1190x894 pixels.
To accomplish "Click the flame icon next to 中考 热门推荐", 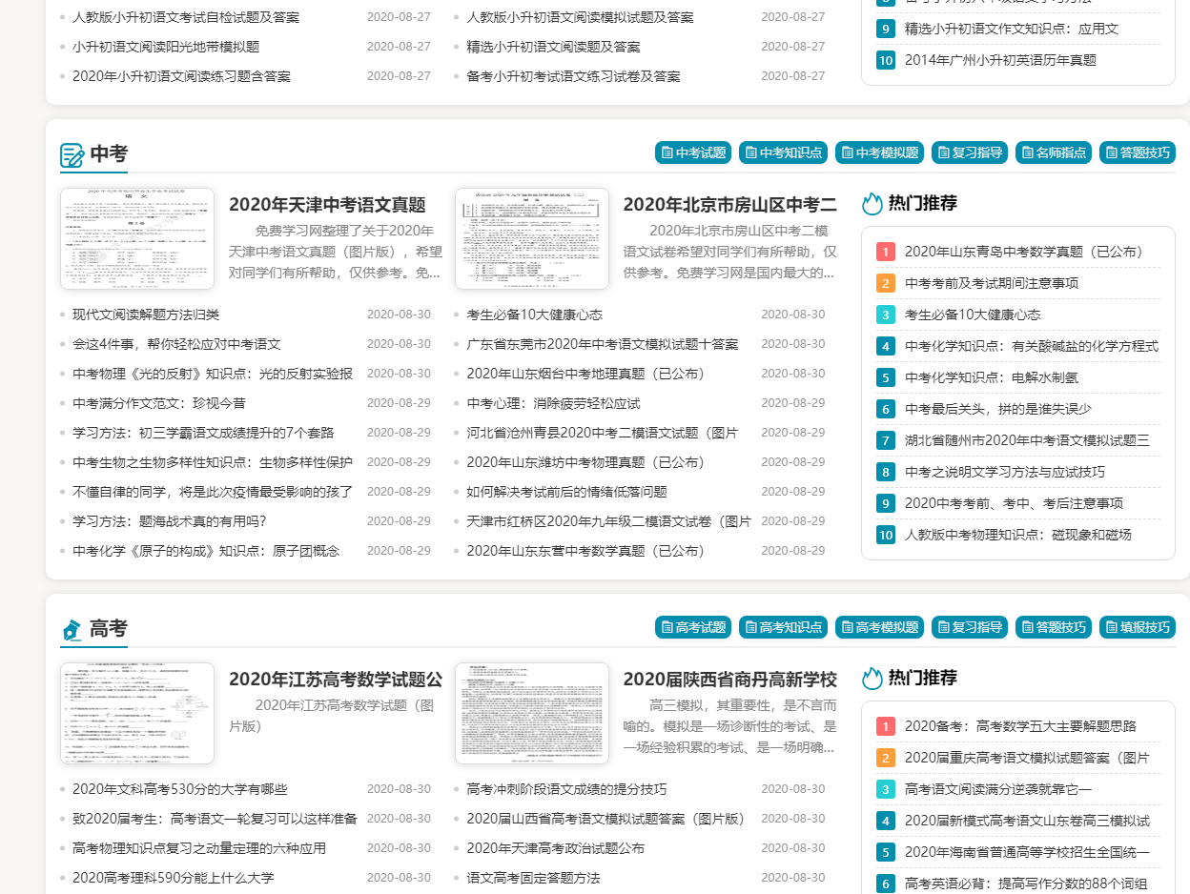I will tap(873, 203).
